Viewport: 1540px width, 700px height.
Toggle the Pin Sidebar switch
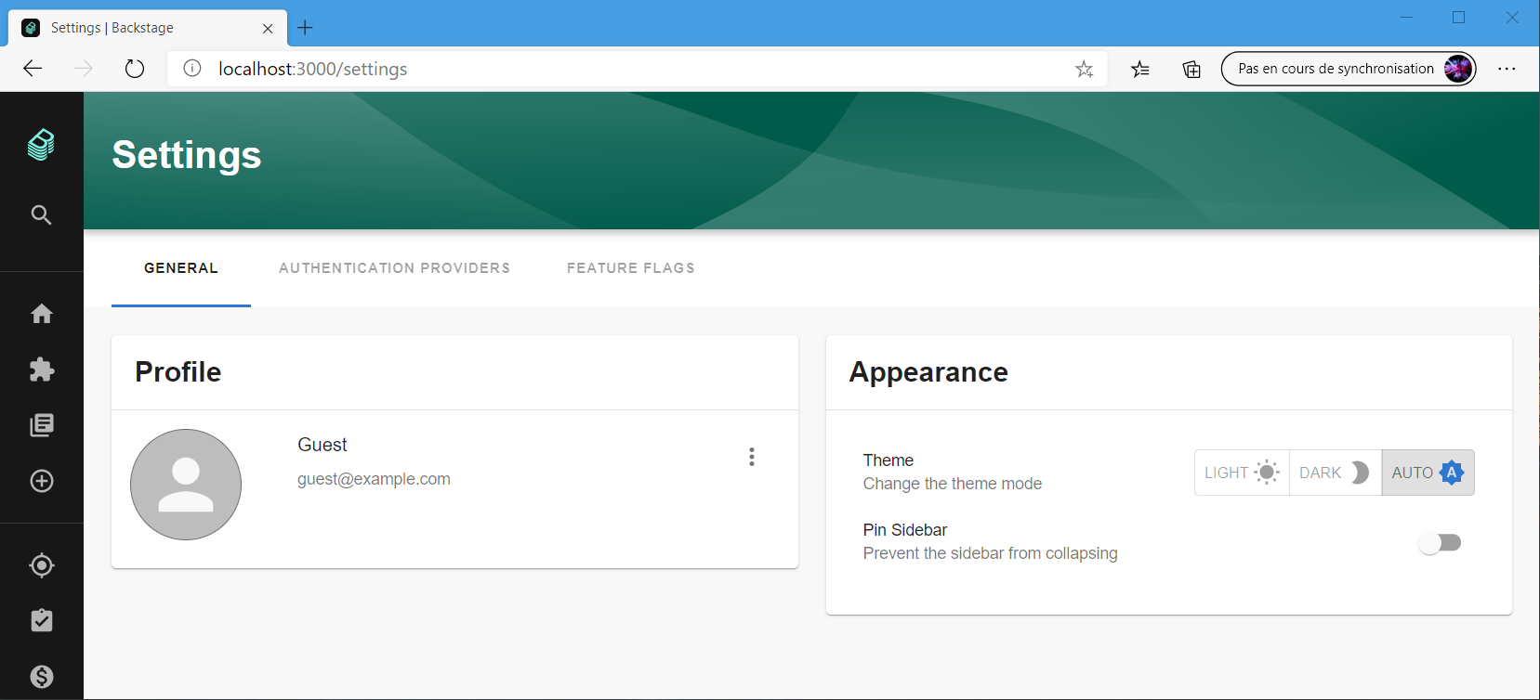1440,543
